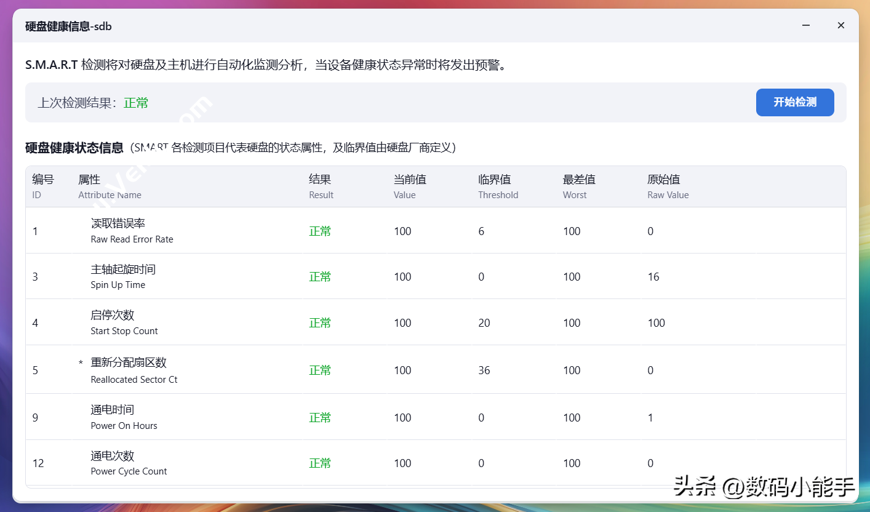This screenshot has width=870, height=512.
Task: Click the 结果 Result column header
Action: [321, 186]
